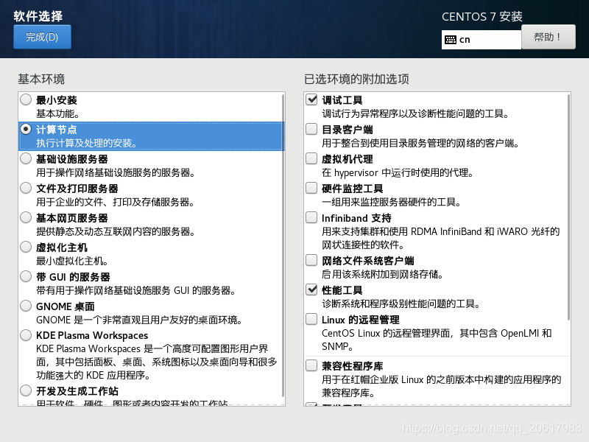Viewport: 589px width, 442px height.
Task: Click description 提供静态及动态互联网内容的服务器。
Action: point(116,231)
